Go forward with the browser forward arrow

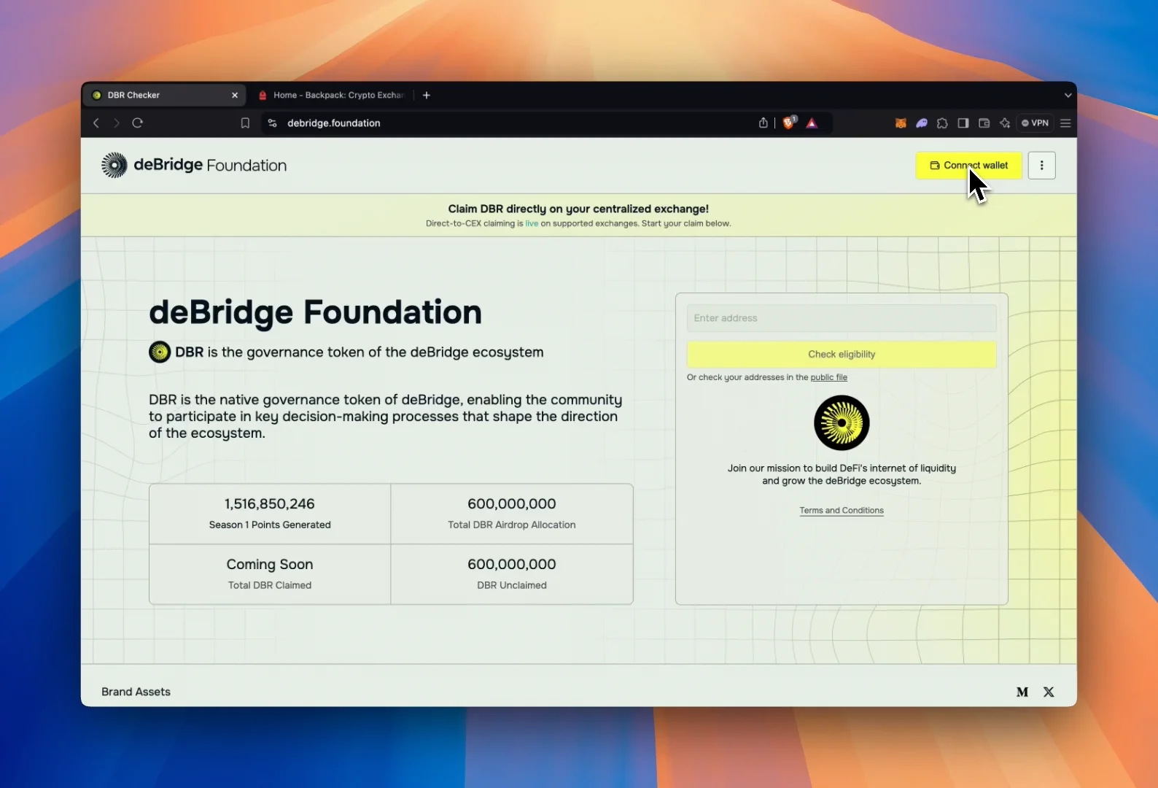coord(116,123)
